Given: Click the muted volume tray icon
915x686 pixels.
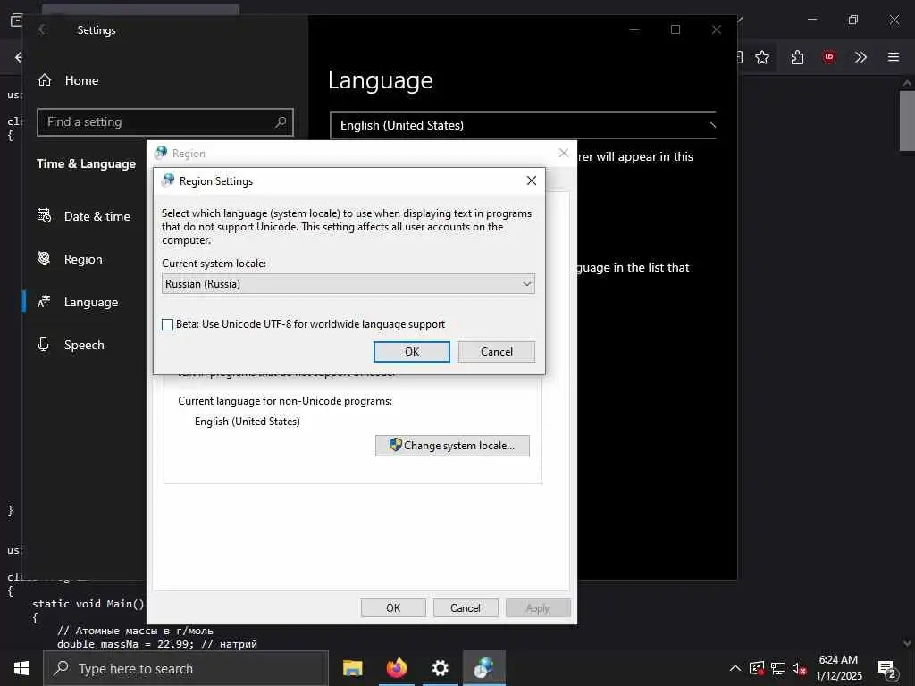Looking at the screenshot, I should [799, 668].
